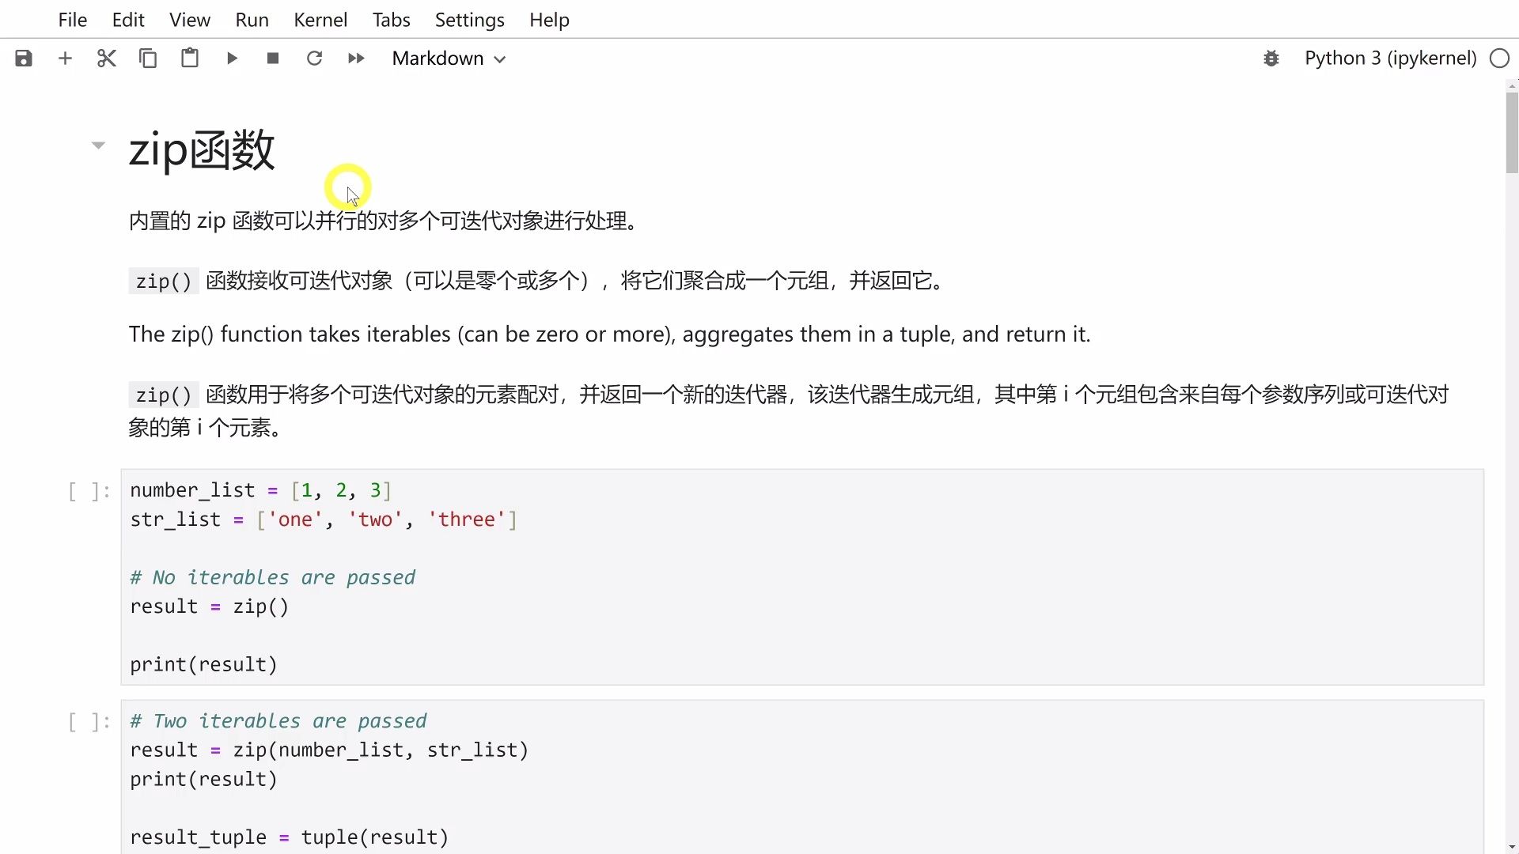Restart the kernel with the circular arrow icon
The image size is (1519, 854).
[x=314, y=59]
